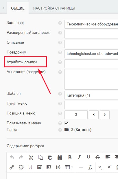Click the insert link chain icon

pos(12,167)
